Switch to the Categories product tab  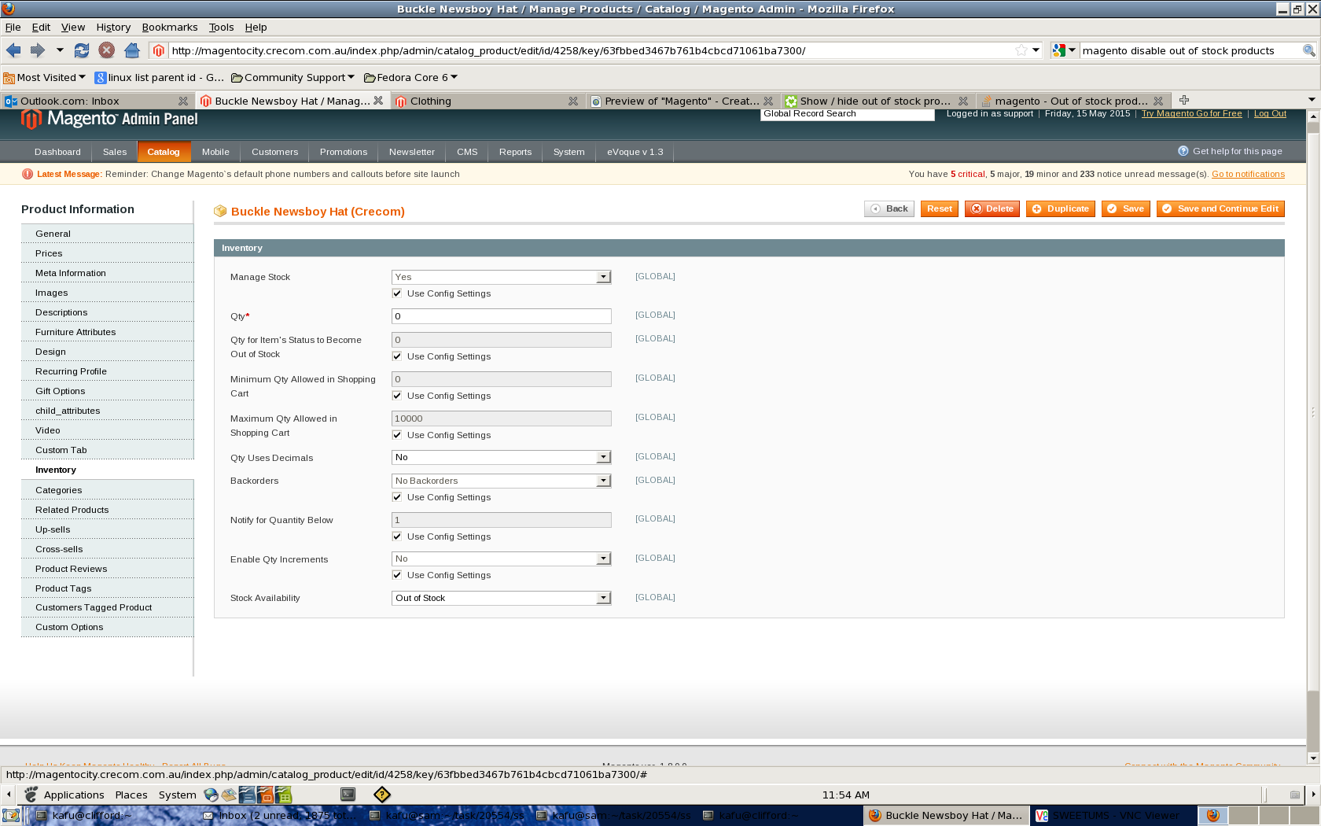[107, 490]
